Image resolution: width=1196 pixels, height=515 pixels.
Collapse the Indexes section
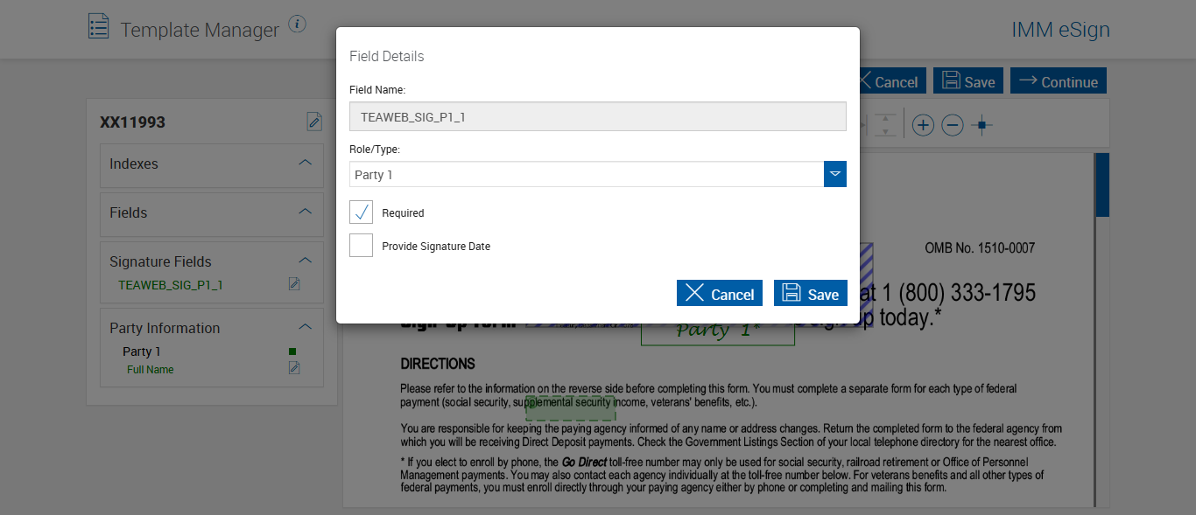click(305, 163)
